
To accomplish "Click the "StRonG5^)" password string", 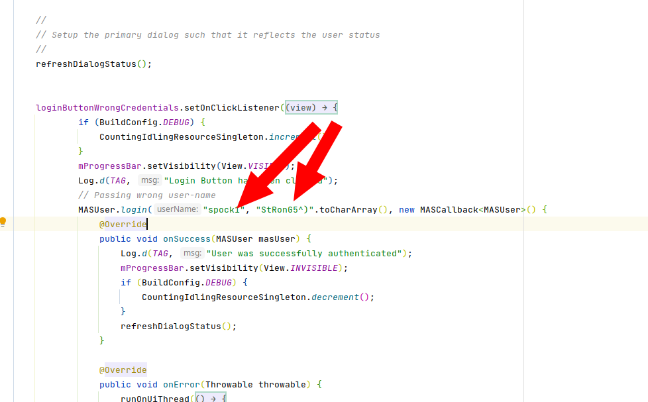I will pos(285,210).
